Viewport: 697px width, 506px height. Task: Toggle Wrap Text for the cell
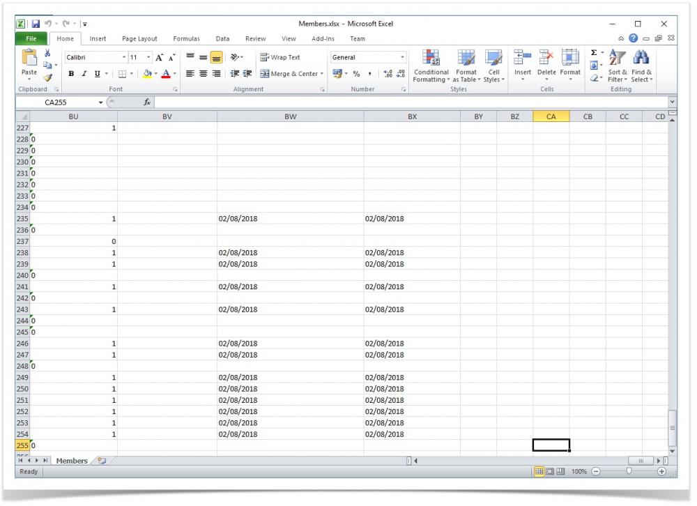[x=281, y=57]
